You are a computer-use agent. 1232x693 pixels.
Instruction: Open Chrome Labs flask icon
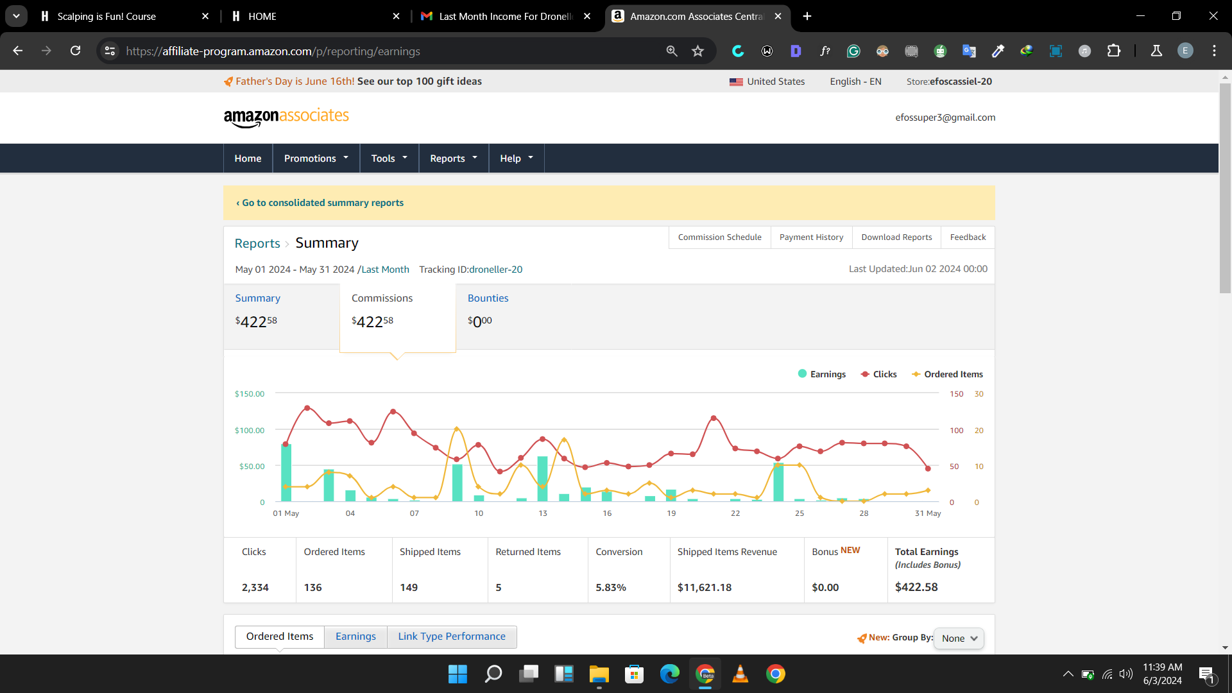(1156, 51)
